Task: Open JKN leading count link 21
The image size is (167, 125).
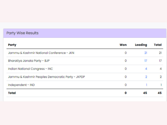Action: coord(146,53)
